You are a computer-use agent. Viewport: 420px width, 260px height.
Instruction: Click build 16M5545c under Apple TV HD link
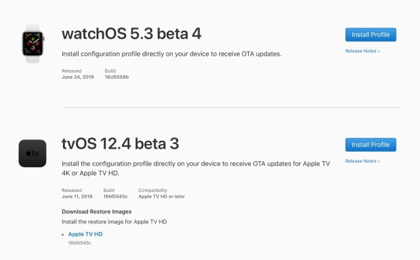(x=79, y=243)
